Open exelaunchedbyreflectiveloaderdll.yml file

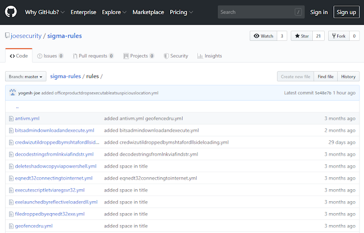coord(56,202)
